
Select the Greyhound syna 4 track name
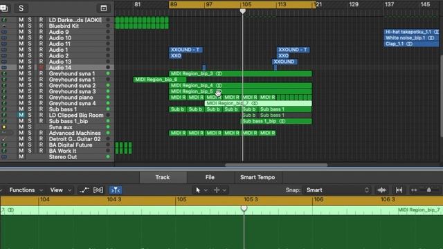tap(72, 103)
